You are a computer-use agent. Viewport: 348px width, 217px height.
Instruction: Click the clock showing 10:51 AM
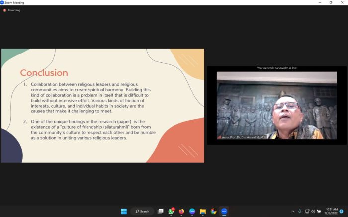click(331, 211)
